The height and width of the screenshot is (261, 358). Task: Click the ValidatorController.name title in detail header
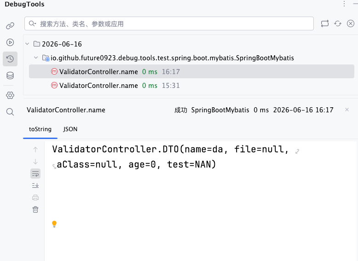pyautogui.click(x=66, y=110)
